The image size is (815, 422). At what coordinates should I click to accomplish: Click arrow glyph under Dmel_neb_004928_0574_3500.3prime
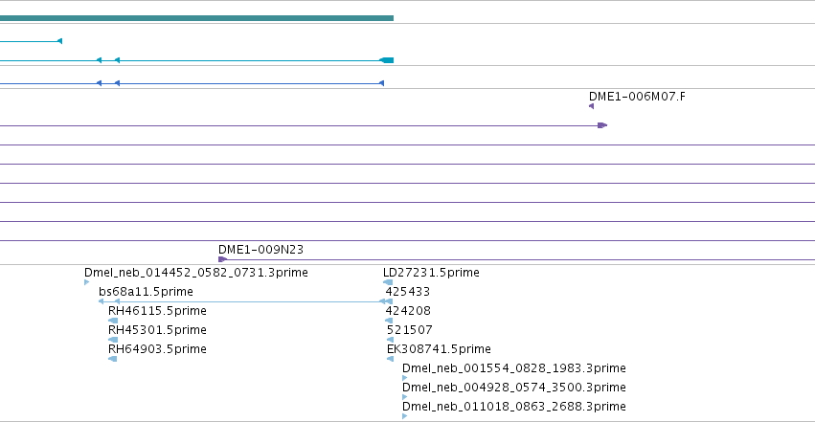click(405, 397)
